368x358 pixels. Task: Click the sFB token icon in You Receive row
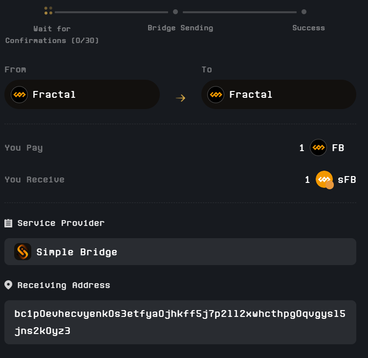(x=324, y=179)
